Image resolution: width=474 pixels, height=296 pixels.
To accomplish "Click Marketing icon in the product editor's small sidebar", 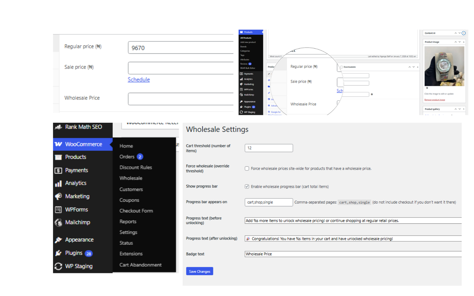I will 241,84.
